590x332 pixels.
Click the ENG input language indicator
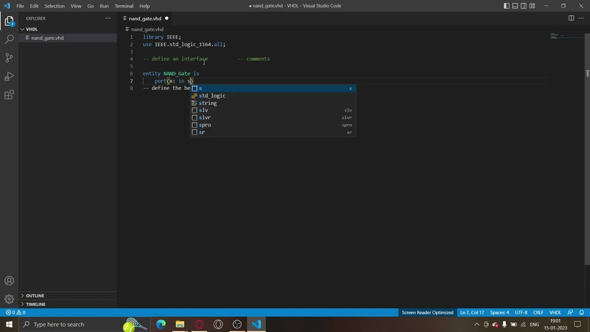coord(534,324)
